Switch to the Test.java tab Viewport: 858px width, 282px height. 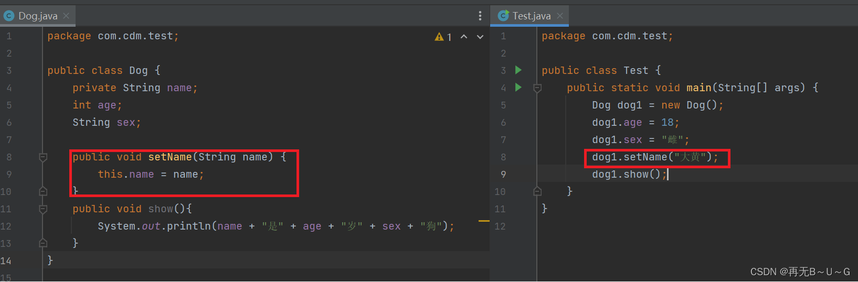[x=532, y=16]
